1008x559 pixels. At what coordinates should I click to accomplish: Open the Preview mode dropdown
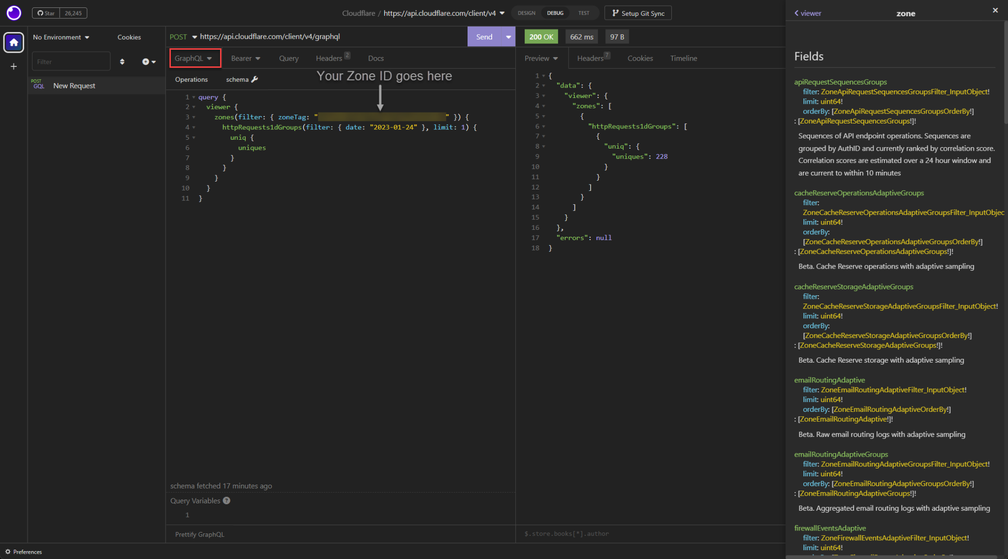point(541,58)
